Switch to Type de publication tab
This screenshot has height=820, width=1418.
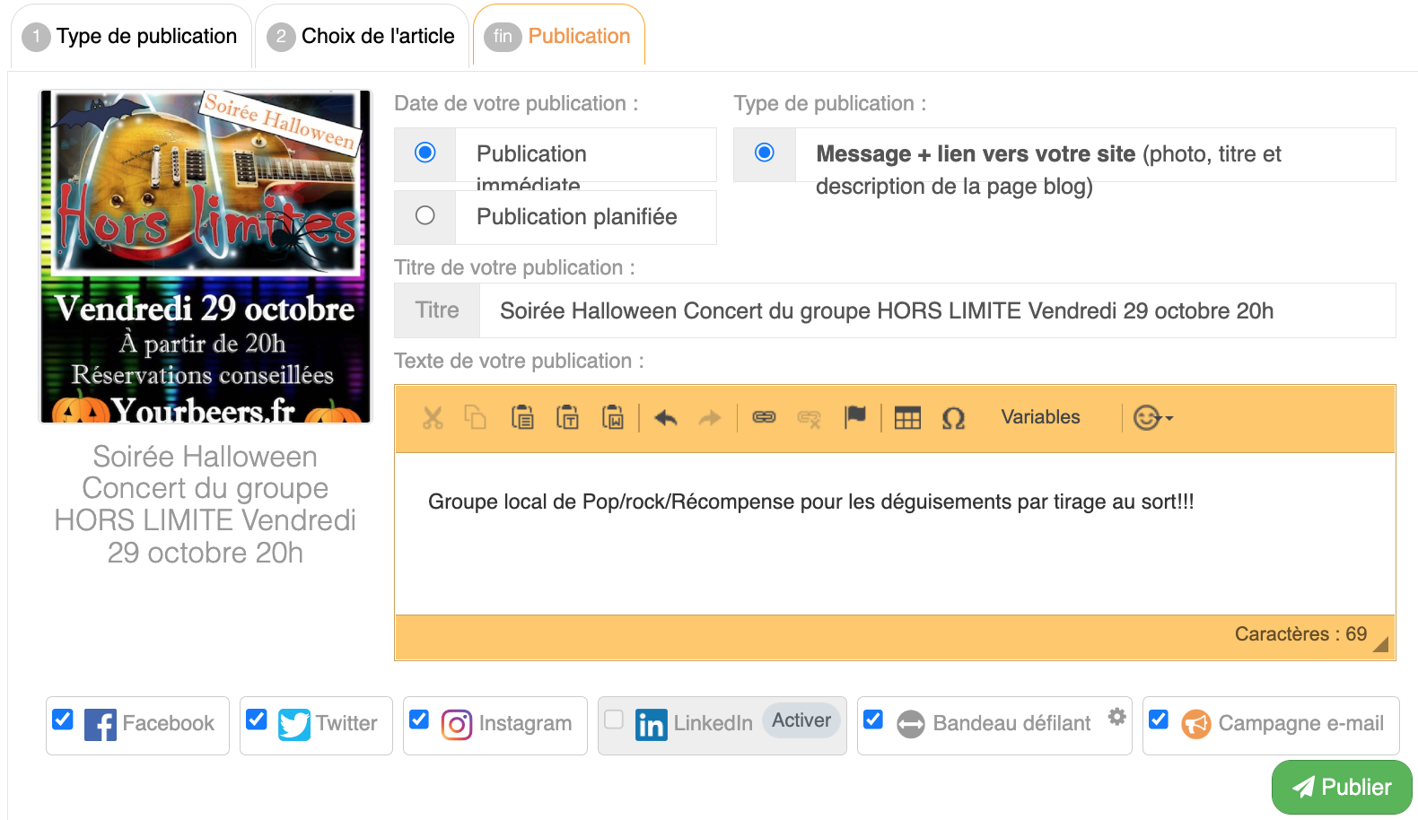(x=131, y=37)
